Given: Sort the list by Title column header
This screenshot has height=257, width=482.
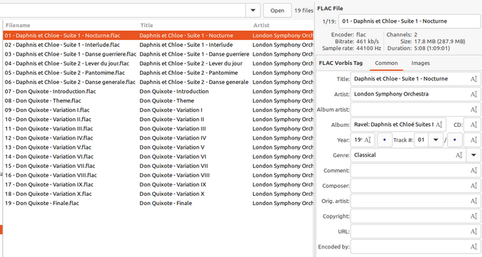Looking at the screenshot, I should [194, 25].
